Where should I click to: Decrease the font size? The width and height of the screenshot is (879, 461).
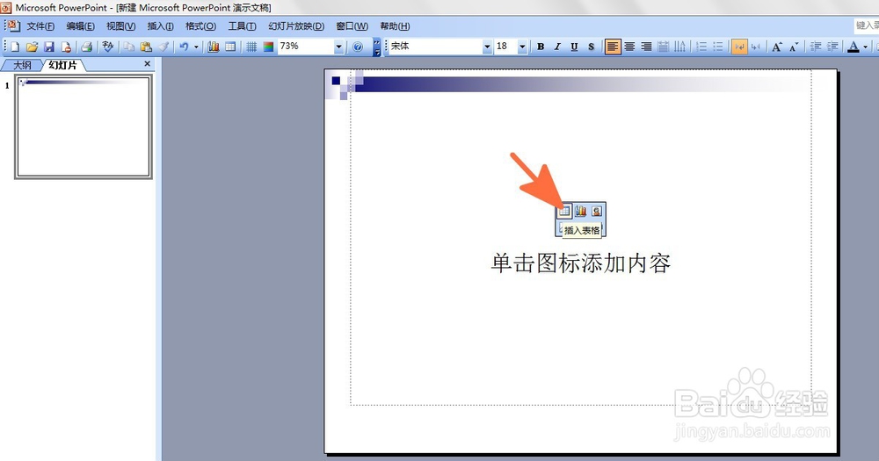[x=794, y=47]
